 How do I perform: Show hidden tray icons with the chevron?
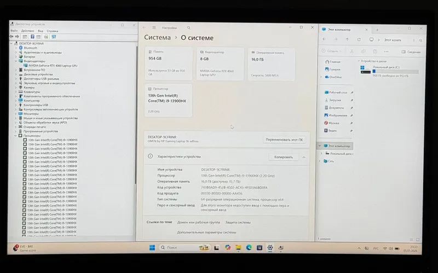tap(359, 248)
